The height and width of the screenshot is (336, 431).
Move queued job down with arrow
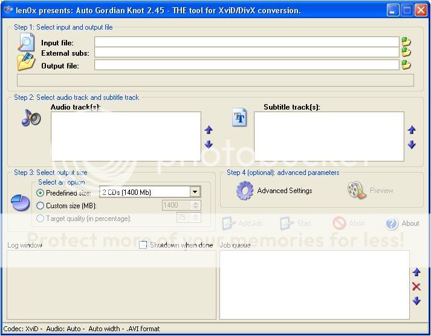[416, 301]
